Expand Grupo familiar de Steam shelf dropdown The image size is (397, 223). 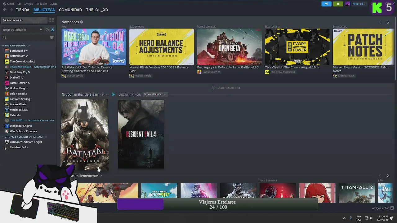[x=107, y=94]
